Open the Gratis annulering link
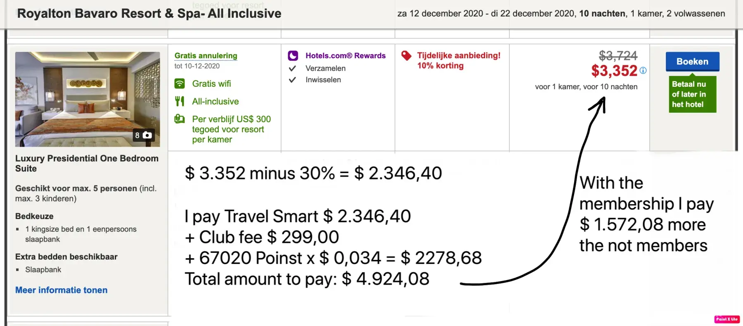Image resolution: width=743 pixels, height=326 pixels. coord(206,56)
